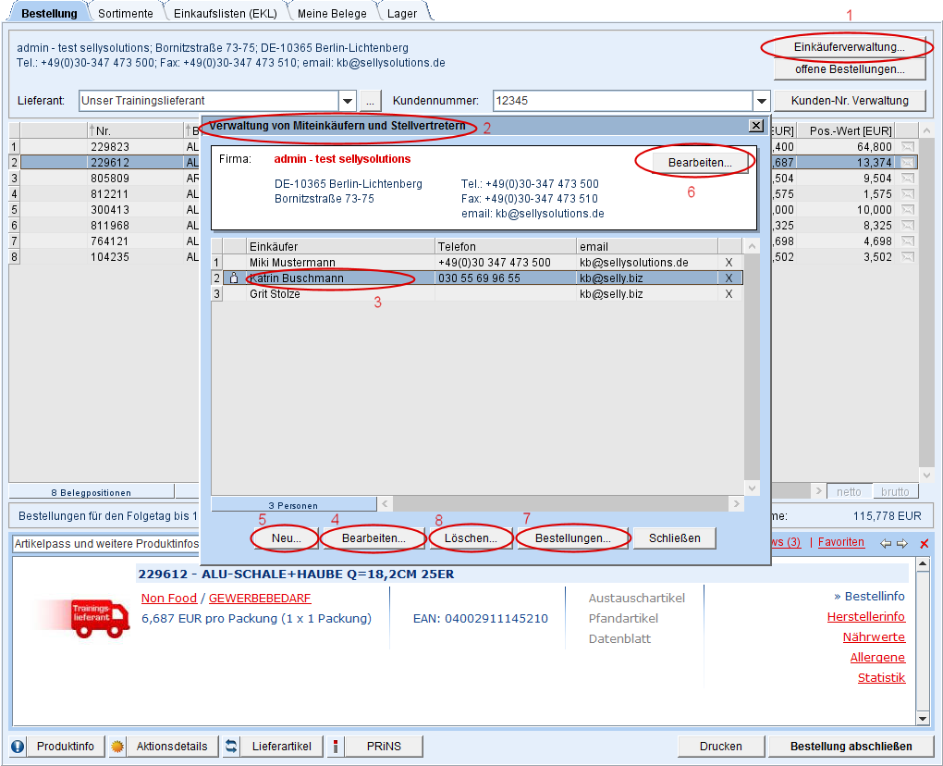Open the Einkaufslisten (EKL) tab
Image resolution: width=943 pixels, height=766 pixels.
point(227,13)
